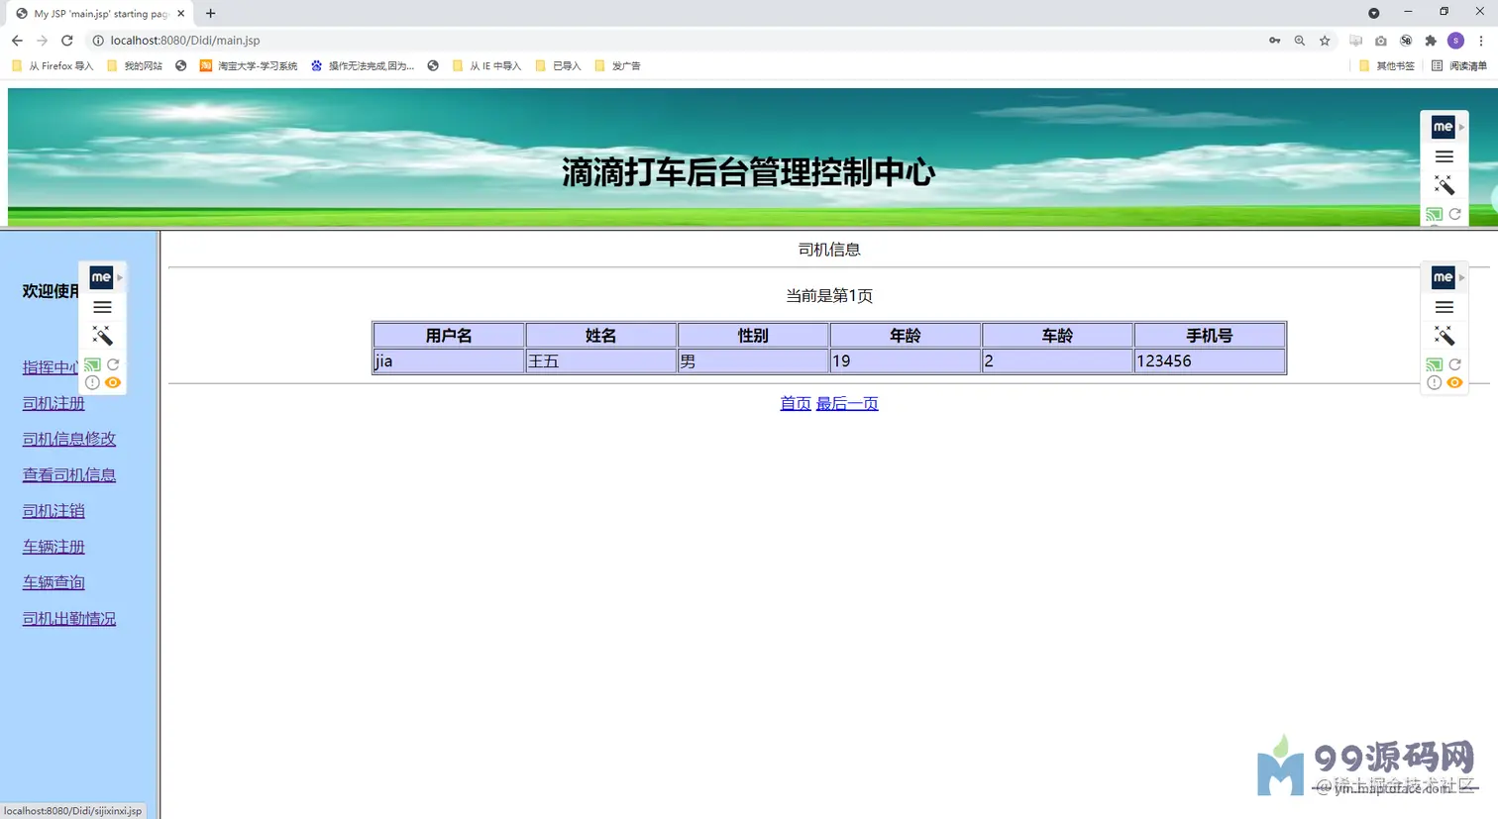Close the My JSP 'main.jsp' browser tab

click(x=181, y=14)
